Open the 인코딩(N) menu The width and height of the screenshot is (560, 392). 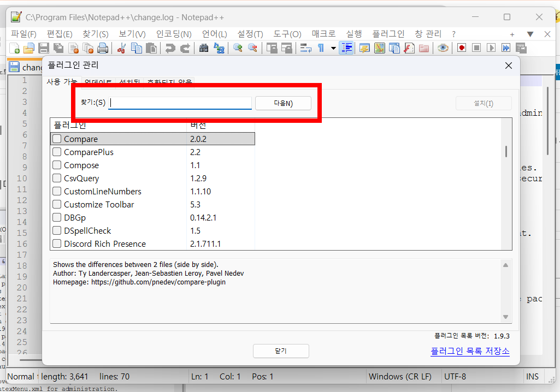[x=174, y=34]
